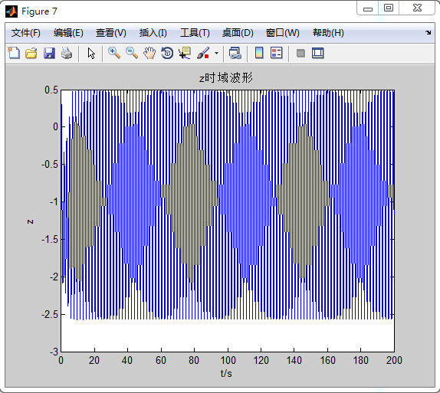This screenshot has width=440, height=393.
Task: Open the 文件(F) menu
Action: (x=26, y=33)
